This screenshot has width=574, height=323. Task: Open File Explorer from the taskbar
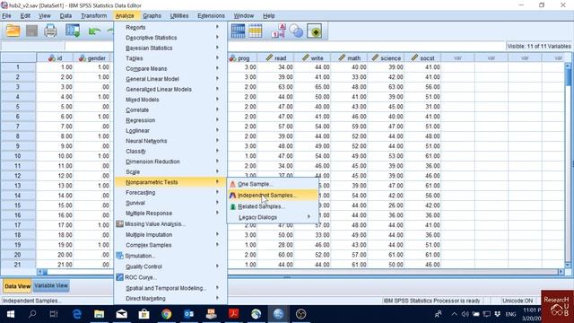[x=100, y=314]
